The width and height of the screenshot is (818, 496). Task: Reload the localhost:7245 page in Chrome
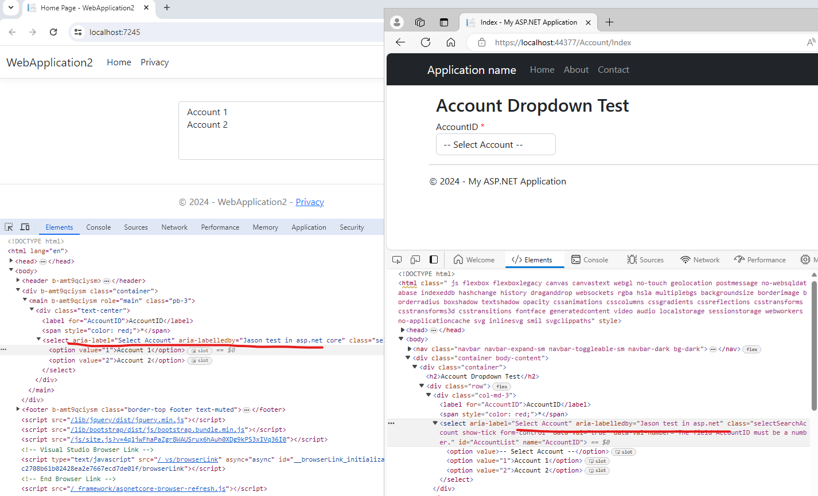[x=53, y=32]
